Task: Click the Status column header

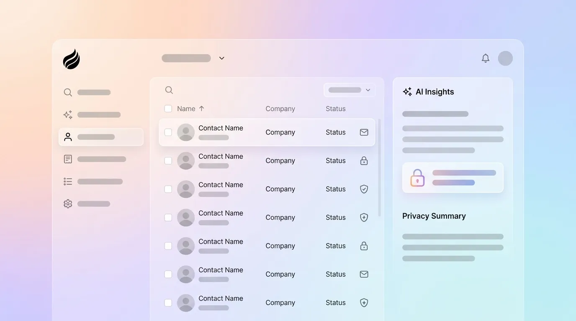Action: tap(336, 109)
